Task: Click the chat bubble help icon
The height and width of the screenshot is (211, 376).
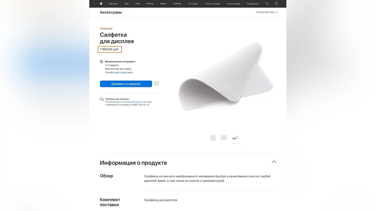Action: pos(102,99)
